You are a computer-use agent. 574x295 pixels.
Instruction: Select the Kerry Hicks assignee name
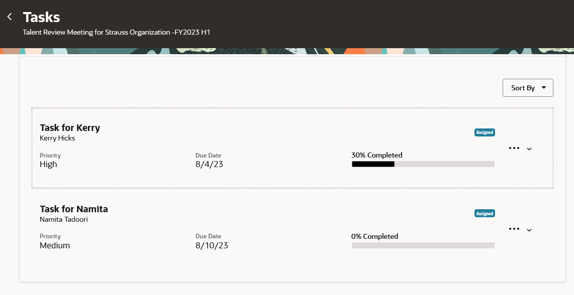(57, 138)
